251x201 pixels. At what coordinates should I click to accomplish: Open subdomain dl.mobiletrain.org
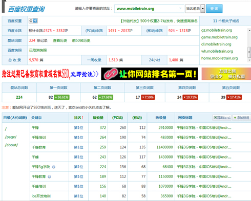[x=216, y=44]
